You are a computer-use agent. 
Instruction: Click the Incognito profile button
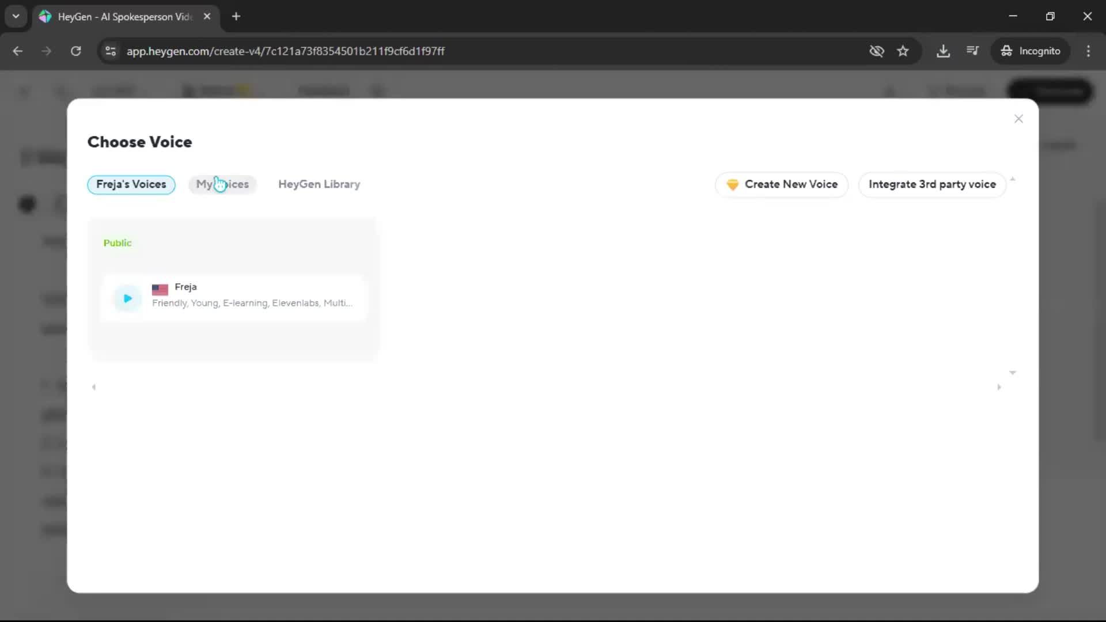1031,51
